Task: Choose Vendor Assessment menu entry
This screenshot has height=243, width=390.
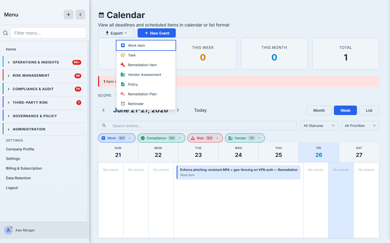Action: (x=146, y=75)
